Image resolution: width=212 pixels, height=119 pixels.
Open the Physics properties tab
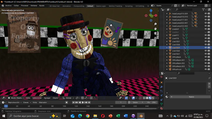(x=161, y=95)
